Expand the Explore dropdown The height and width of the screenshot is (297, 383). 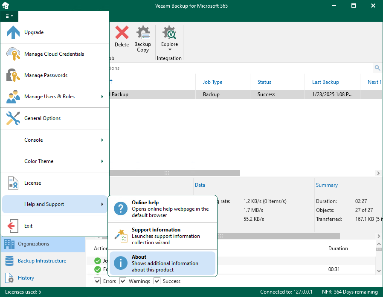pyautogui.click(x=169, y=49)
